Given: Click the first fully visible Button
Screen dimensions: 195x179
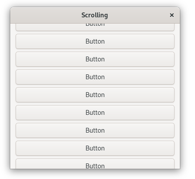Looking at the screenshot, I should coord(95,41).
